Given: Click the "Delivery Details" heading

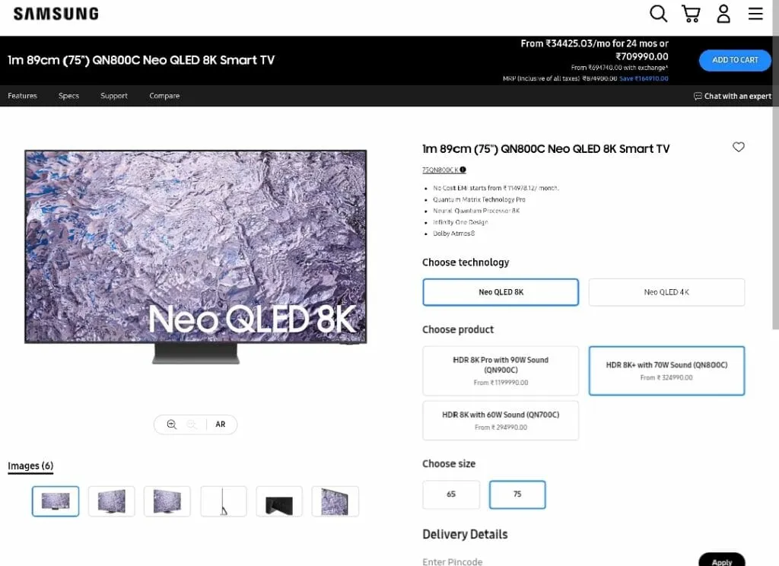Looking at the screenshot, I should tap(465, 534).
